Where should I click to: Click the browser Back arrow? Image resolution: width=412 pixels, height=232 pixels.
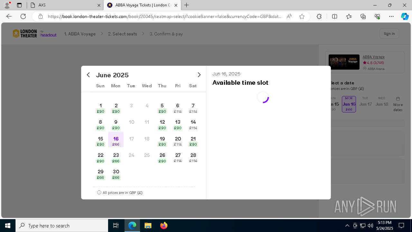[x=9, y=16]
